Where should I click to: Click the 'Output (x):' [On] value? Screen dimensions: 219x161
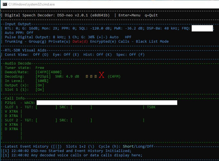40,85
